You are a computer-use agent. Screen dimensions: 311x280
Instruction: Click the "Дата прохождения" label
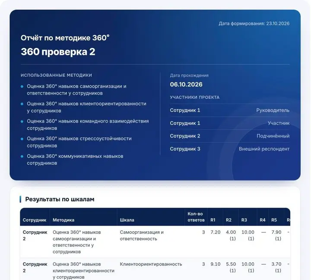[x=189, y=76]
